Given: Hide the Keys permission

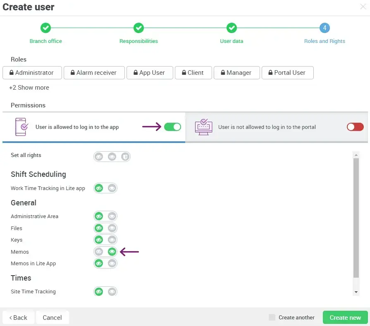Looking at the screenshot, I should coord(99,240).
